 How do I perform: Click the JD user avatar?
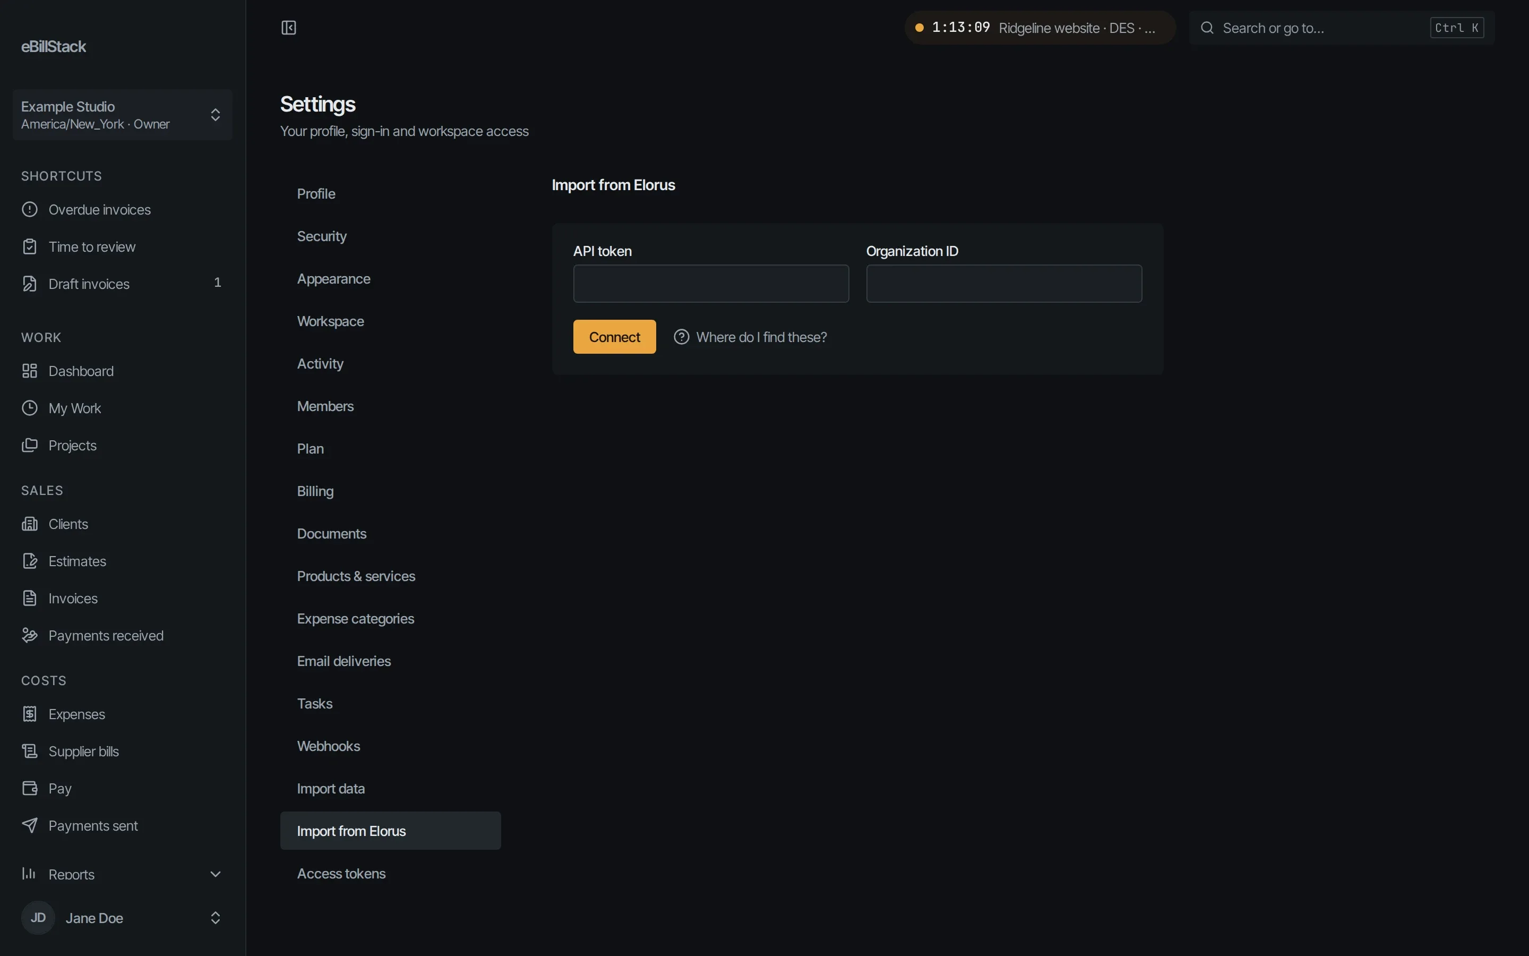click(38, 917)
